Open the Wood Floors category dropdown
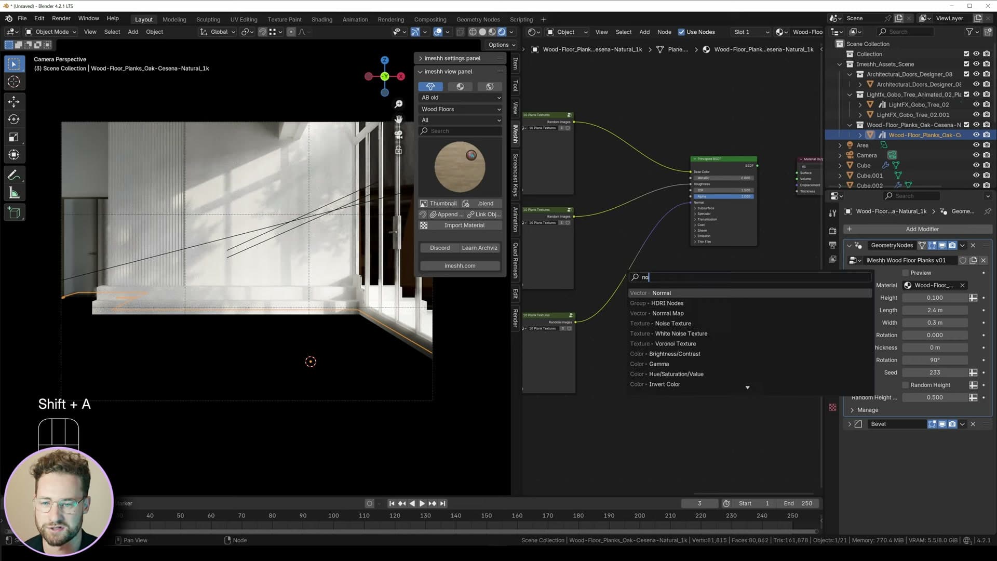 tap(461, 109)
